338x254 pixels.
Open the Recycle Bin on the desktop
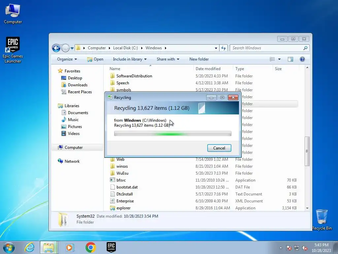point(322,220)
